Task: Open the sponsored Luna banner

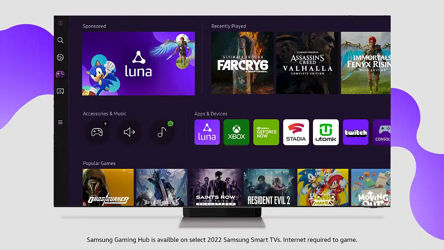Action: click(x=138, y=63)
